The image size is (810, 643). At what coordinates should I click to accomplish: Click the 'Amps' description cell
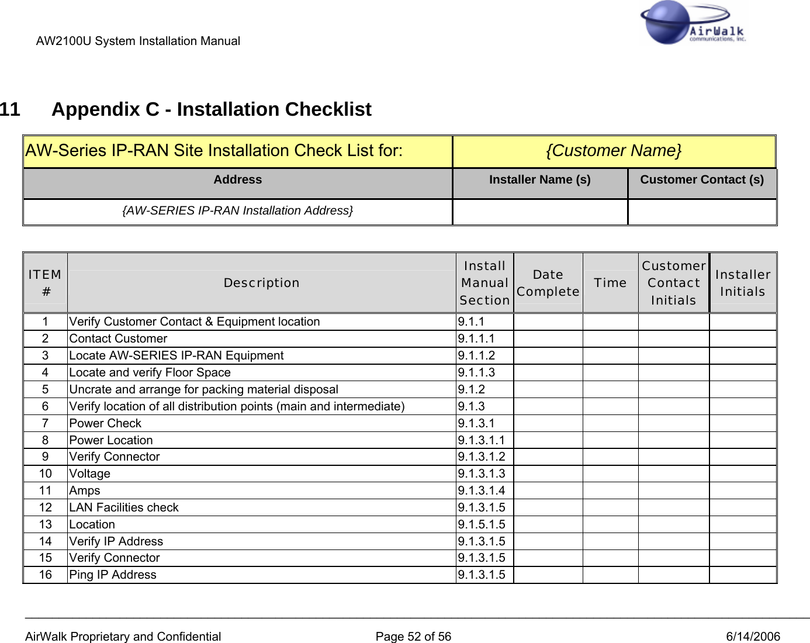261,491
